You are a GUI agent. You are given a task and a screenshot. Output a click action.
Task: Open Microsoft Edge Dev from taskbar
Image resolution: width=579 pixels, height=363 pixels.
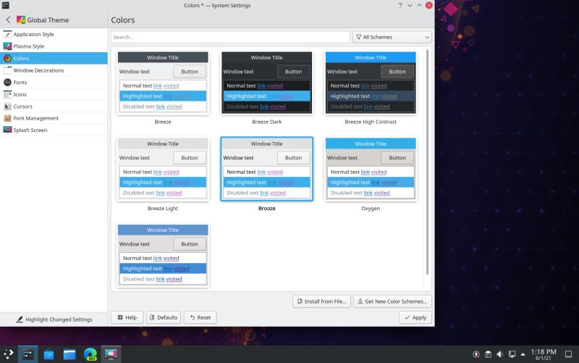[90, 354]
